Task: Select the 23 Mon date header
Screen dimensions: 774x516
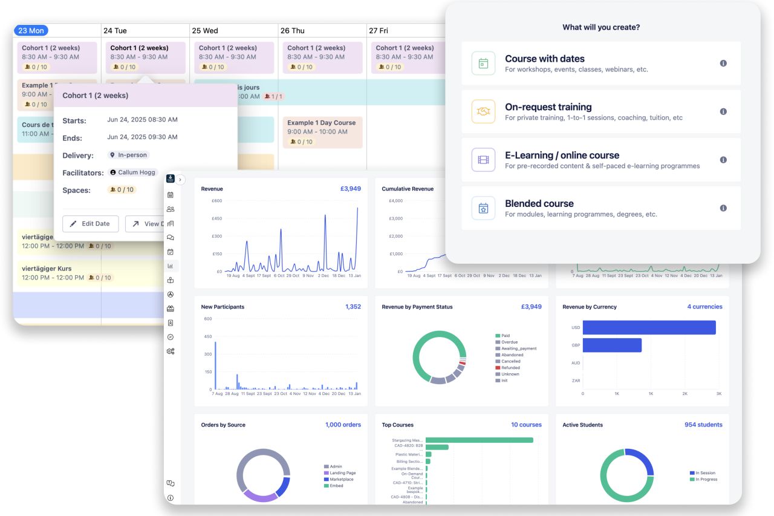Action: pos(31,30)
